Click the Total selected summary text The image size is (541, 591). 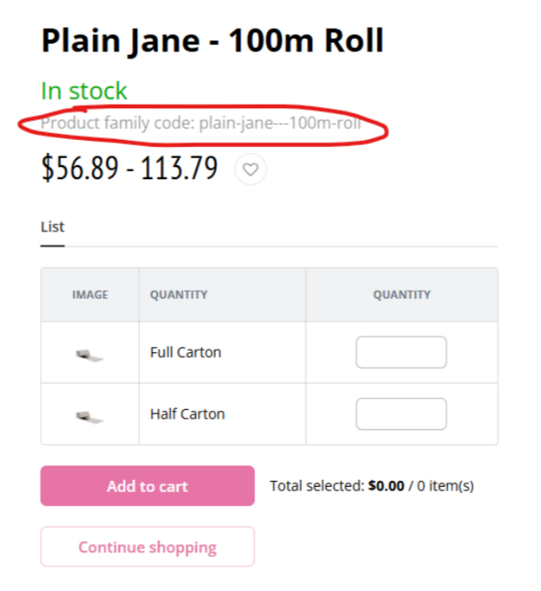[317, 486]
